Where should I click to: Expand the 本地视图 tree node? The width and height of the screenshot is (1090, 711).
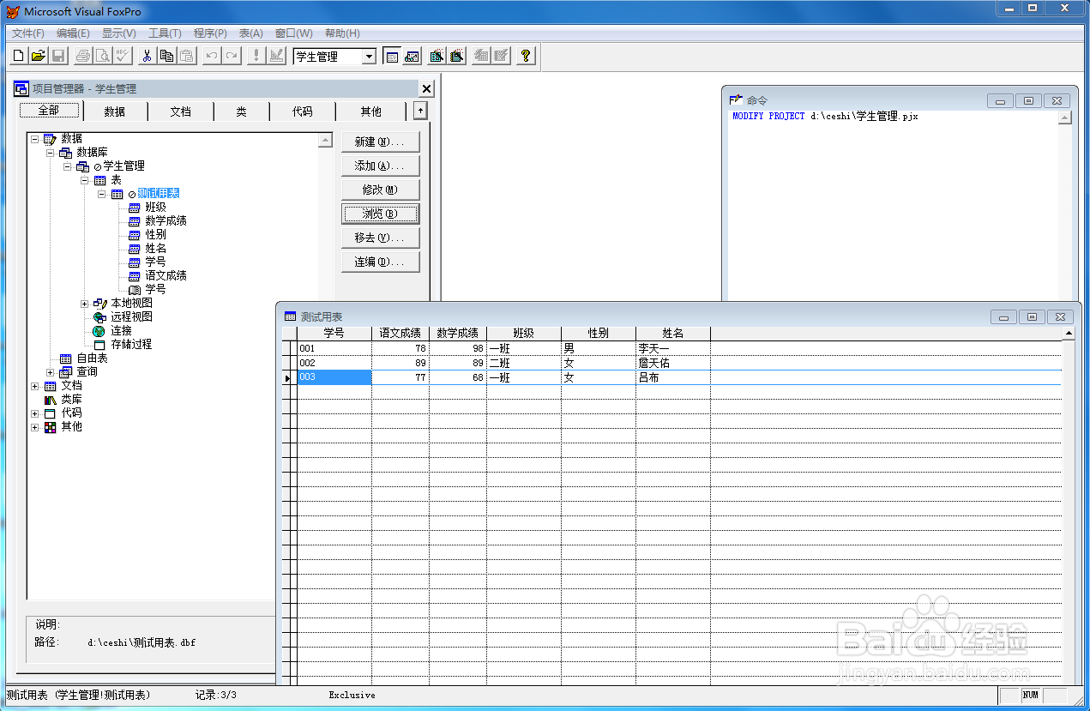84,303
